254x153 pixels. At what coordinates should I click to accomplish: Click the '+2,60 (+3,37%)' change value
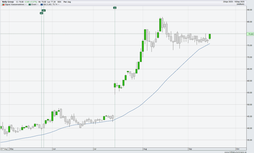[x=31, y=2]
